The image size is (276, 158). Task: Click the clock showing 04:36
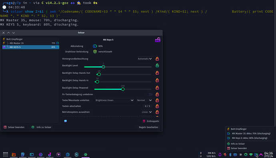pos(269,155)
